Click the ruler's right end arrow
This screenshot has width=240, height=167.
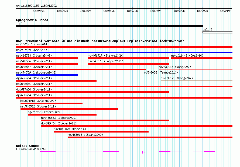coord(231,8)
